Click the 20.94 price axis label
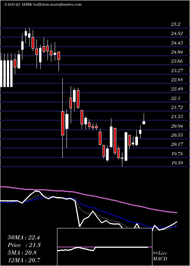 177,126
